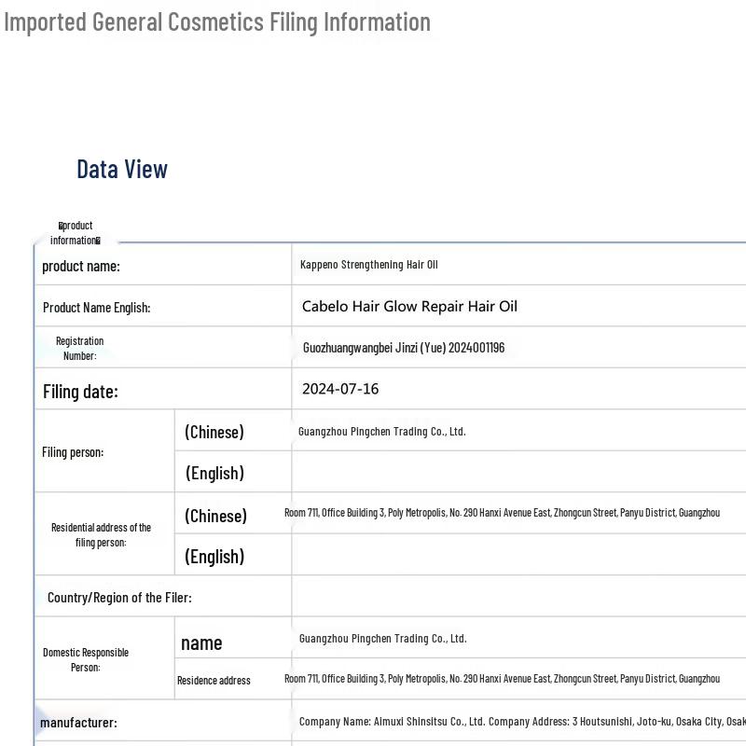Click the filing person's Chinese company name value
The height and width of the screenshot is (746, 746).
point(381,432)
